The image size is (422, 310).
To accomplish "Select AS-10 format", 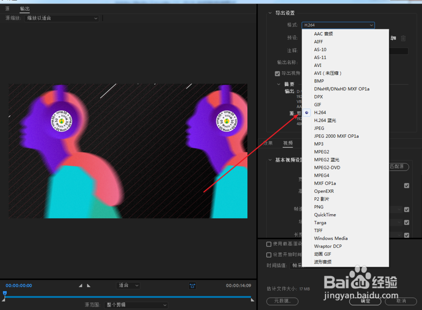I will point(345,49).
